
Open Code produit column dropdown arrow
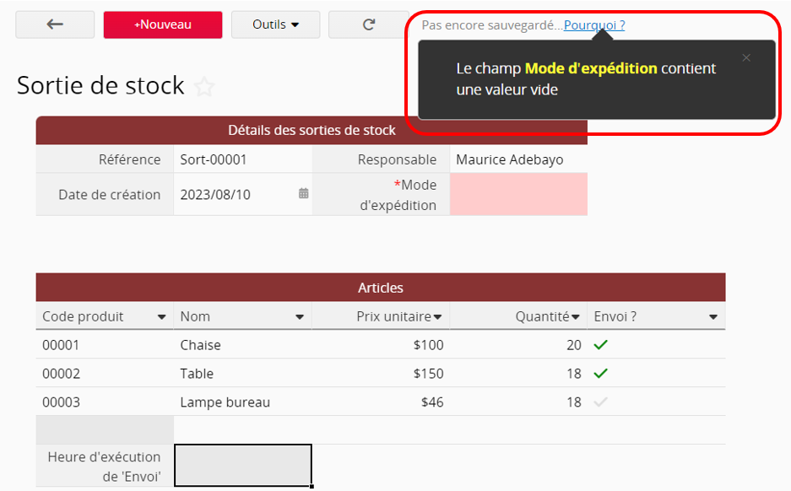(161, 317)
